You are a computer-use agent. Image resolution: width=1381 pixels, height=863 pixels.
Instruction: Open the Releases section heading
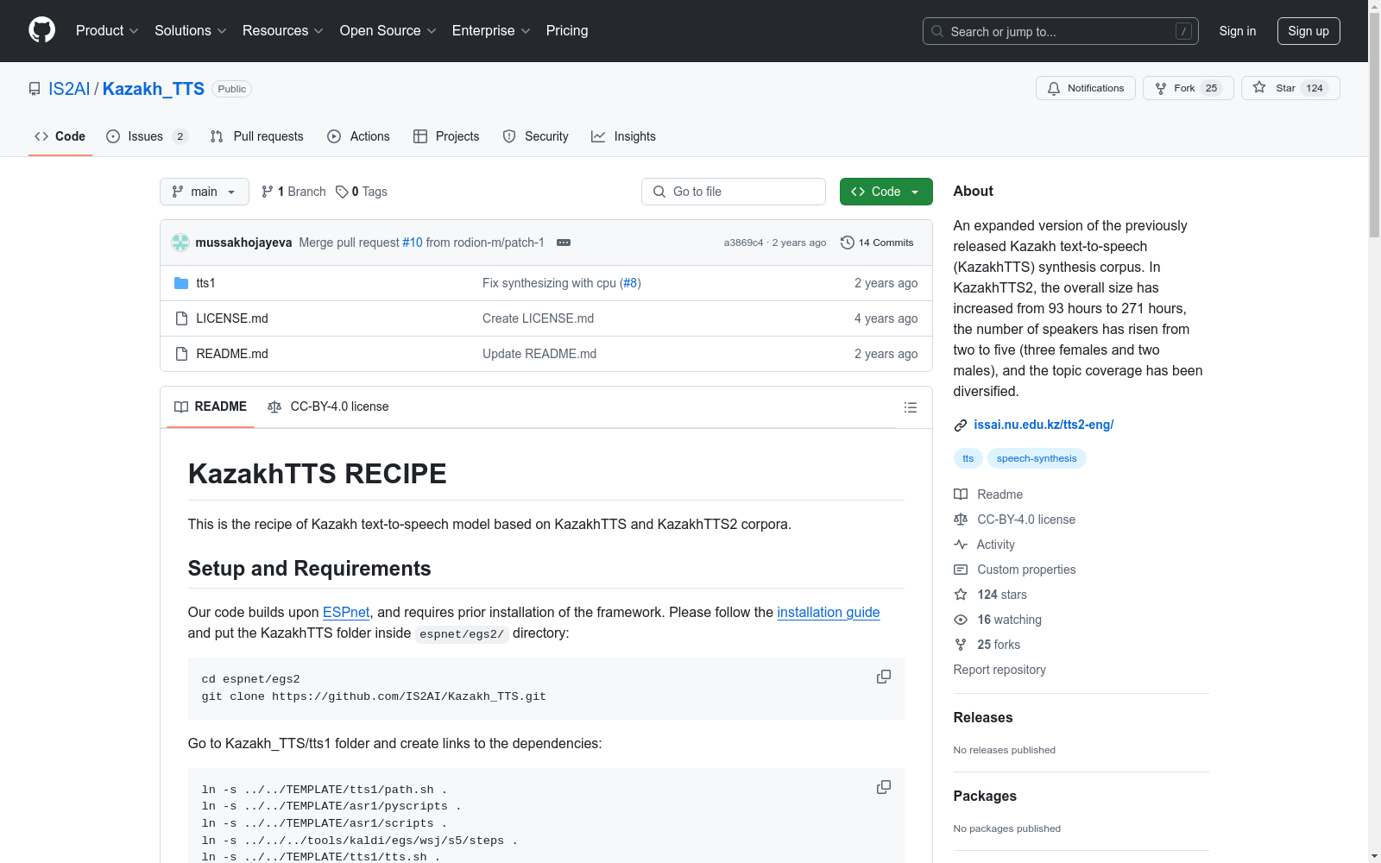(983, 717)
